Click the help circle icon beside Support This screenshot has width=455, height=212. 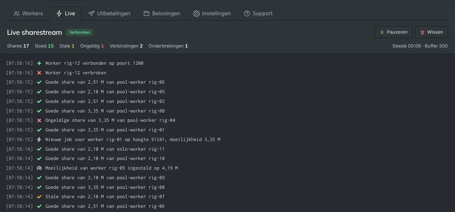click(x=247, y=14)
